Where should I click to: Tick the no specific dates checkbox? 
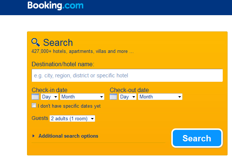coord(34,105)
